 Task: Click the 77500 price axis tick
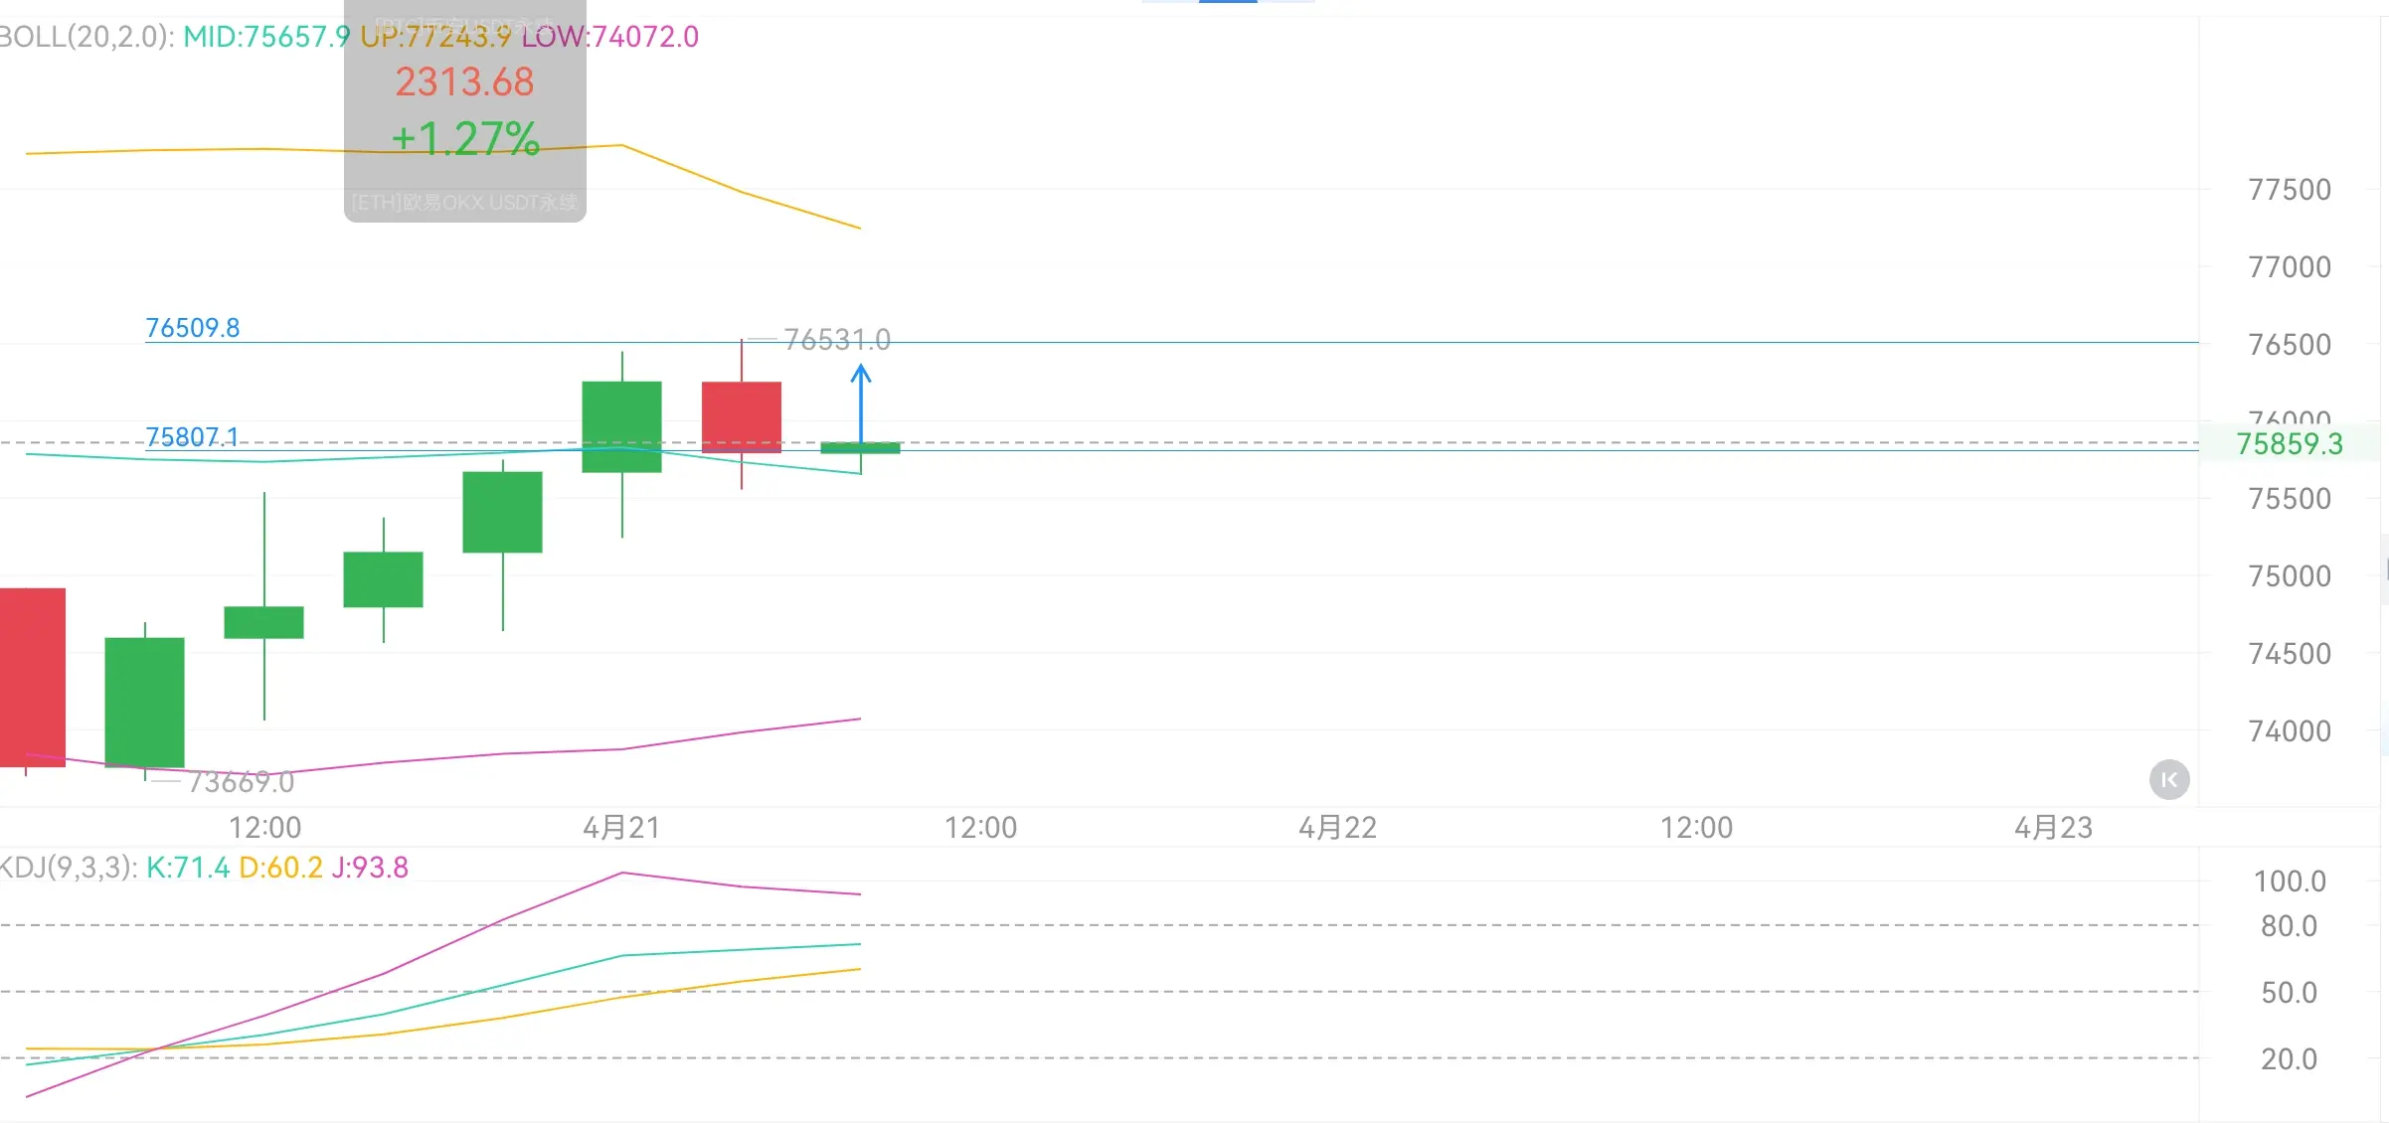click(2289, 190)
